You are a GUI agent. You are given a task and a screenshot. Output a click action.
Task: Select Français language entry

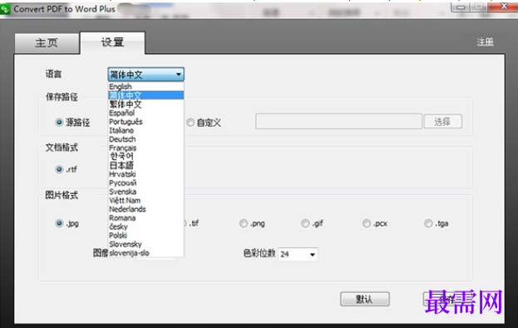(x=146, y=148)
